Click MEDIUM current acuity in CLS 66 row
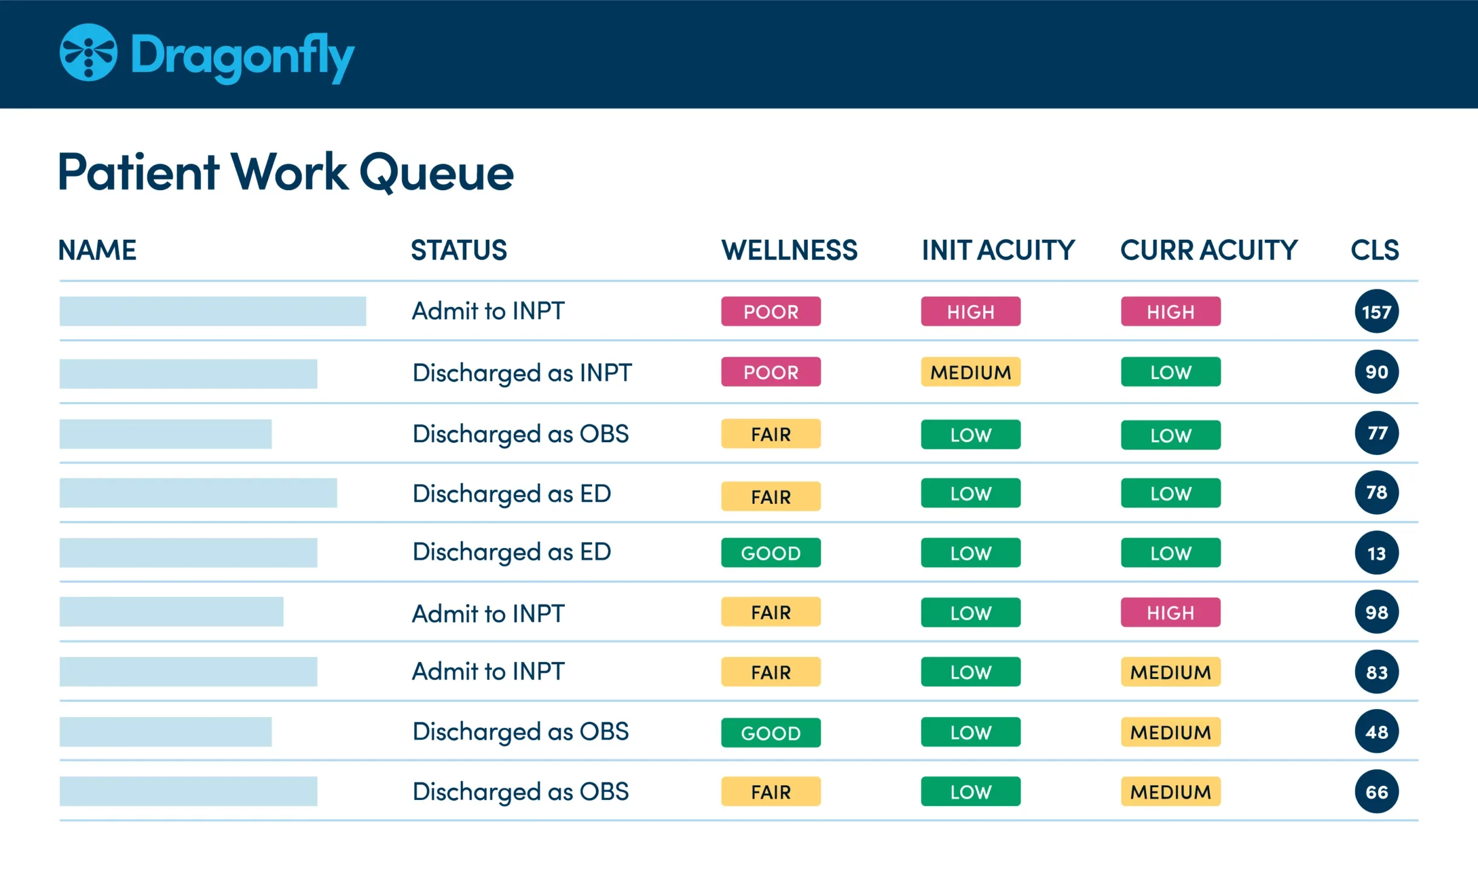 (1170, 791)
